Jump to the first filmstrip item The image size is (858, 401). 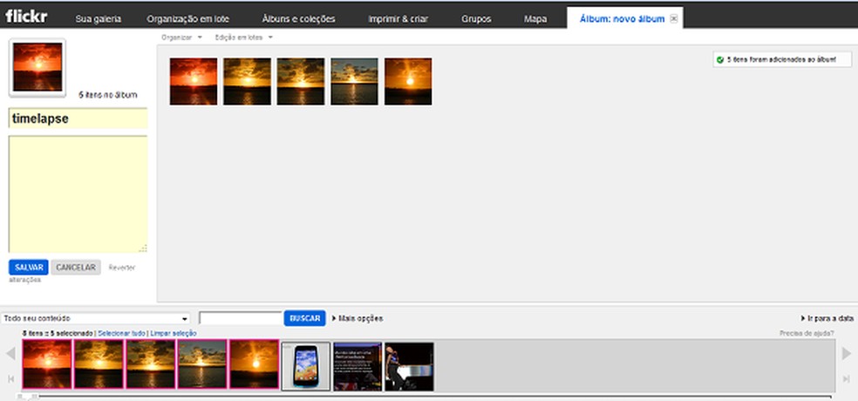pos(10,378)
